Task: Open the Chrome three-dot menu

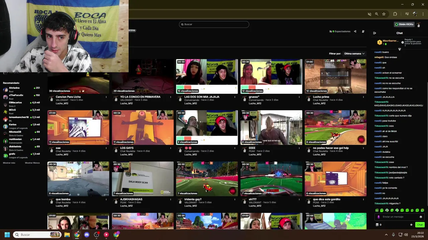Action: click(x=423, y=14)
